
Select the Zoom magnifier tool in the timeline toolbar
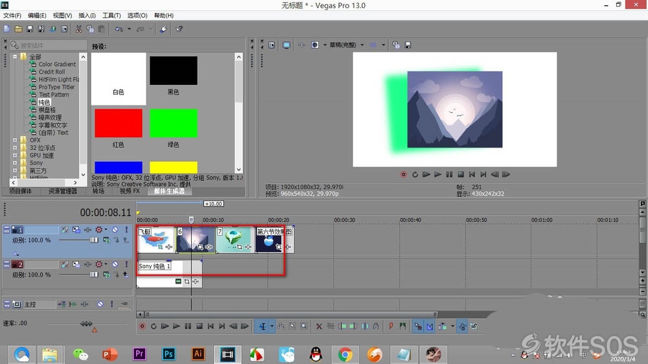coord(304,326)
